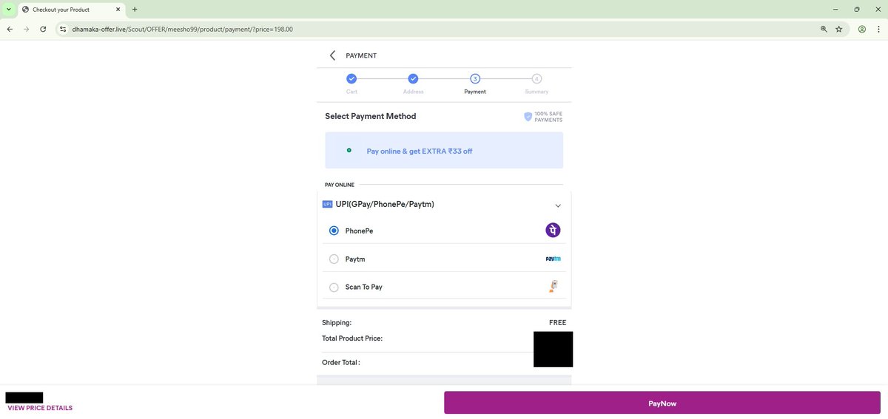Click the 100% SAFE PAYMENTS text

point(548,117)
